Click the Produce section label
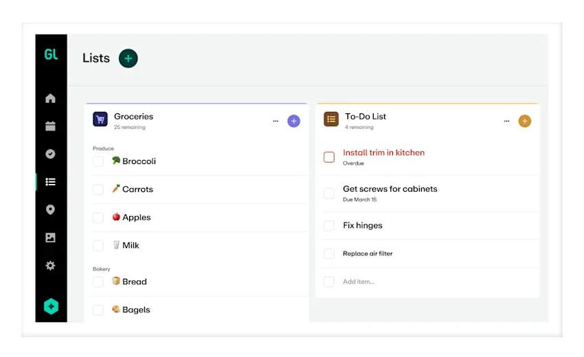The height and width of the screenshot is (357, 584). (x=103, y=148)
